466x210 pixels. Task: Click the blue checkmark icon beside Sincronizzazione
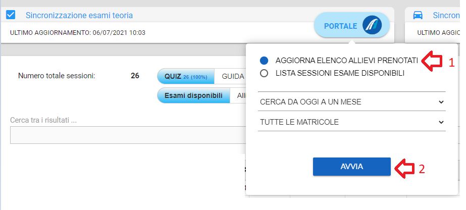[10, 15]
